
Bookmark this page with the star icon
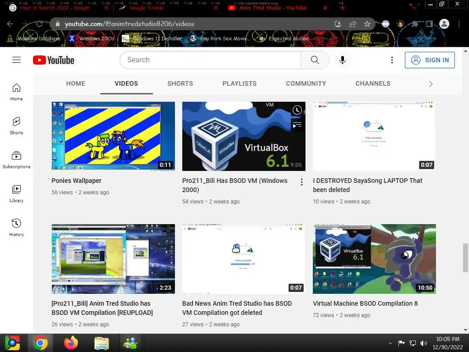click(367, 24)
